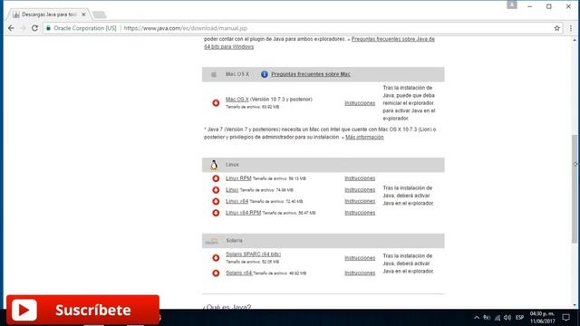This screenshot has width=580, height=326.
Task: Click the scrollbar down arrow
Action: pos(575,305)
